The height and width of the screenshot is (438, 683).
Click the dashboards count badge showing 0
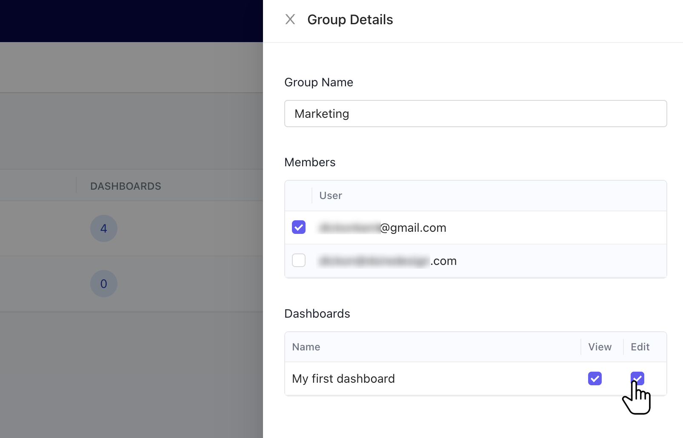coord(104,284)
